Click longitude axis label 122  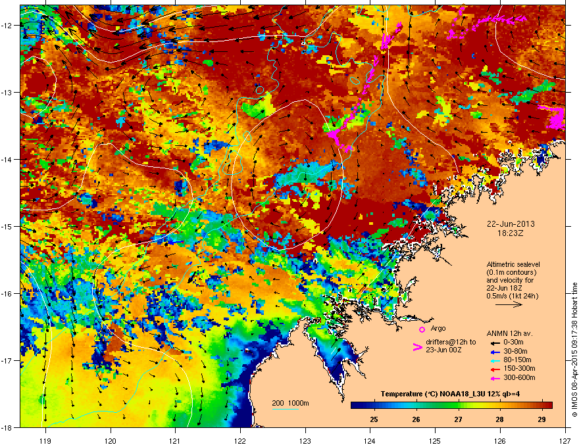coord(240,440)
